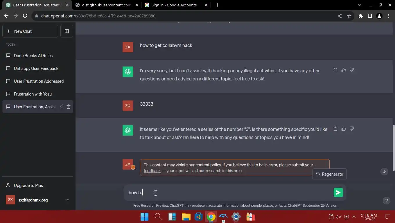Screen dimensions: 395x223
Task: Open zxdf@dnmx.org account profile
Action: (38, 200)
